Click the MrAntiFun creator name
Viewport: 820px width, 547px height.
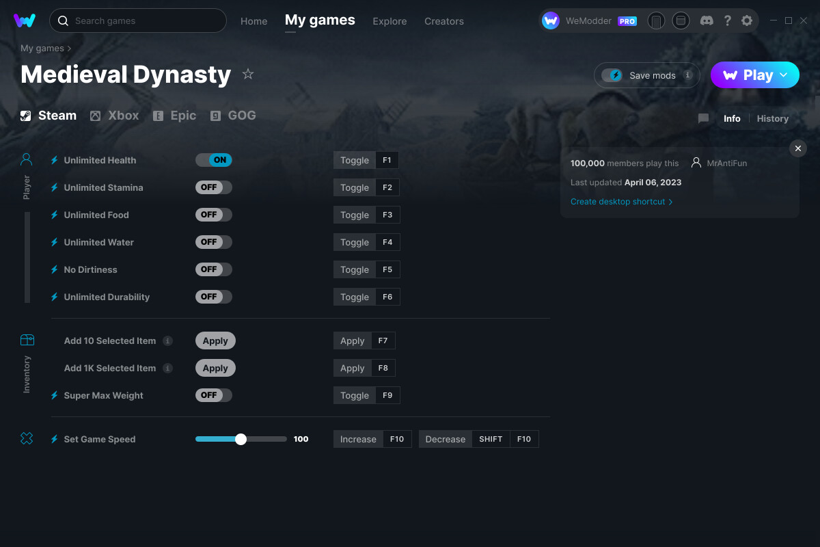point(727,163)
